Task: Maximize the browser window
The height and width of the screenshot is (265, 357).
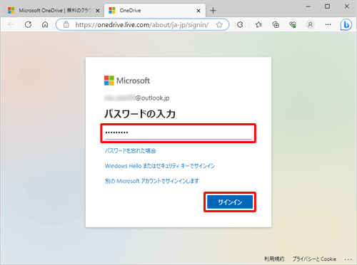Action: tap(328, 6)
